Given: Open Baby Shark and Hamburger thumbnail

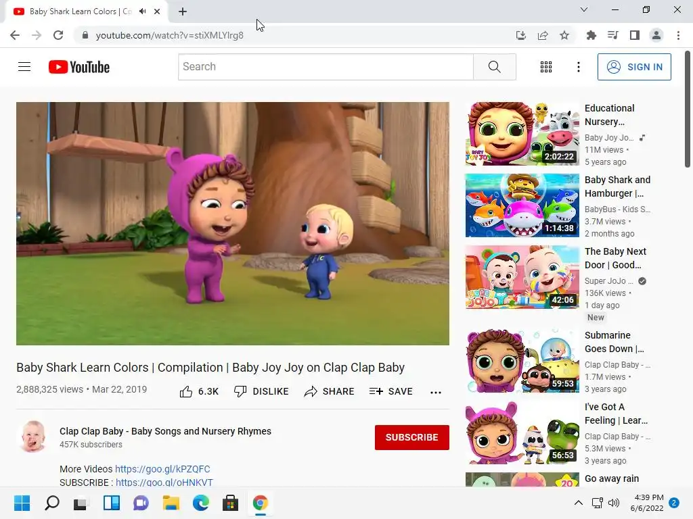Looking at the screenshot, I should click(522, 205).
